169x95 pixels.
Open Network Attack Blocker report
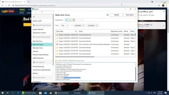tap(40, 55)
